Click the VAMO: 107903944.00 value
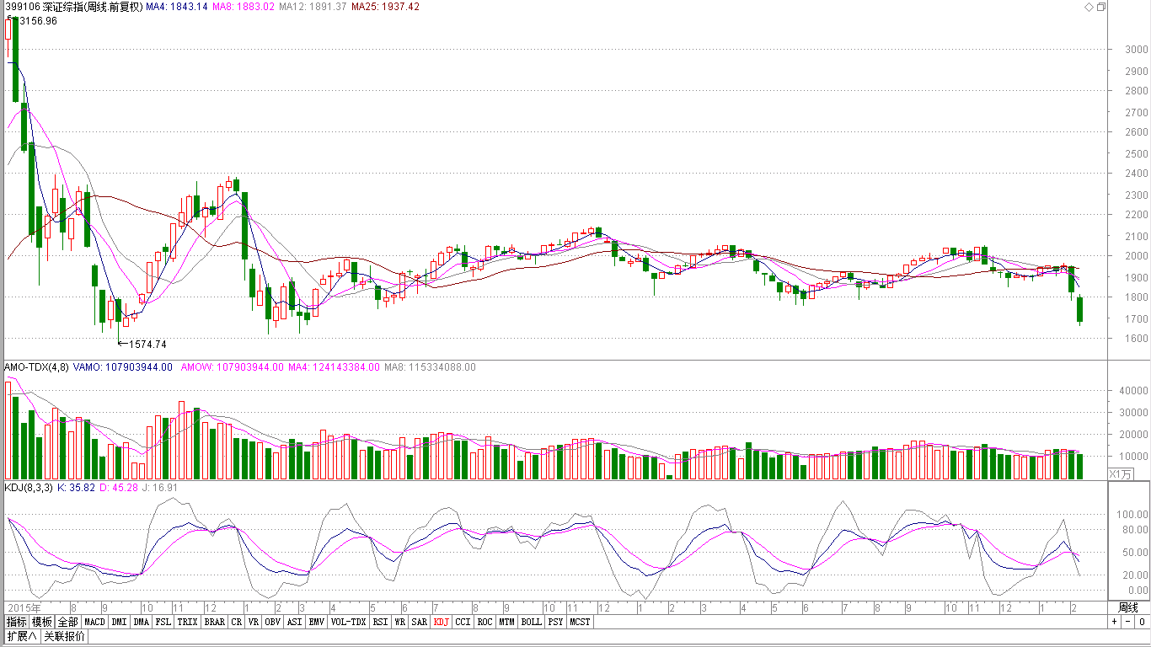1151x647 pixels. [x=123, y=367]
